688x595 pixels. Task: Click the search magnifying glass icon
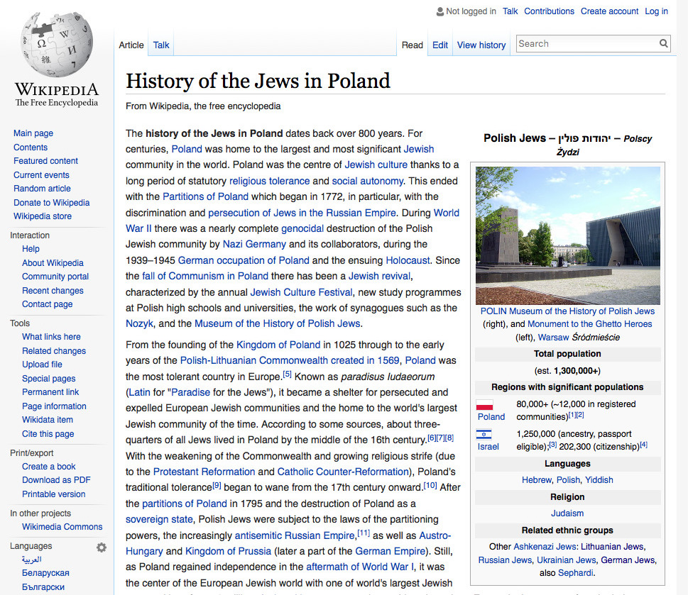(663, 44)
